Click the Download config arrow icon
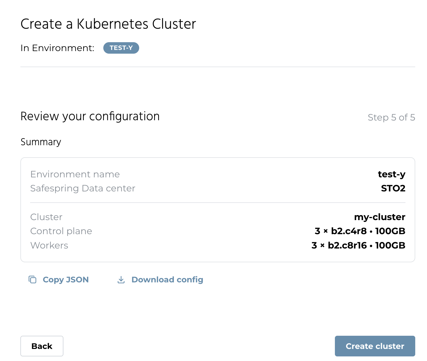427x361 pixels. [x=121, y=280]
